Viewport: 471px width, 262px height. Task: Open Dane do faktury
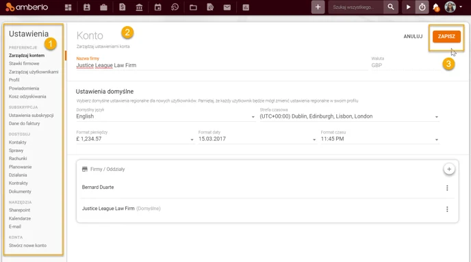(25, 123)
